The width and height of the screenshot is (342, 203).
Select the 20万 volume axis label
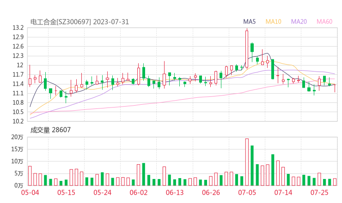(x=17, y=137)
